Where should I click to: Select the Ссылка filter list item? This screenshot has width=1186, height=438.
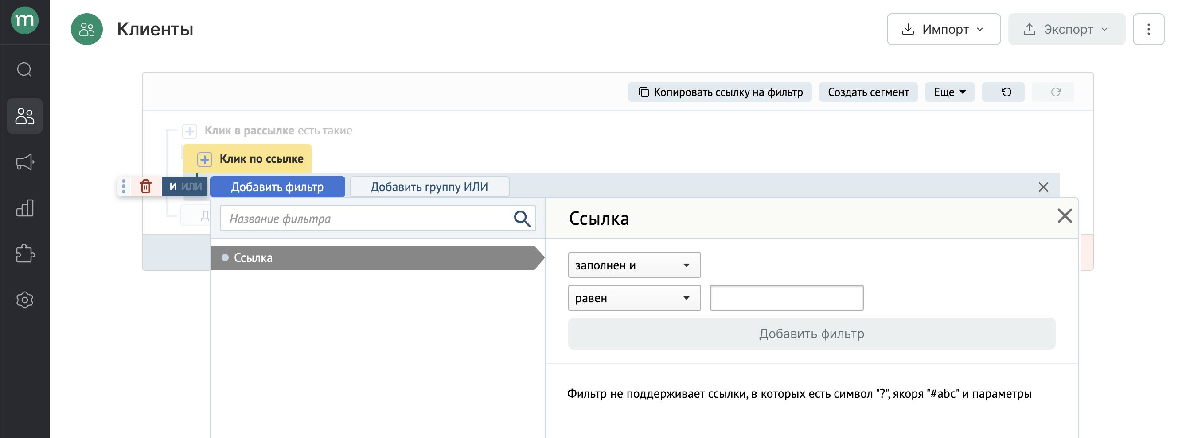pos(378,258)
